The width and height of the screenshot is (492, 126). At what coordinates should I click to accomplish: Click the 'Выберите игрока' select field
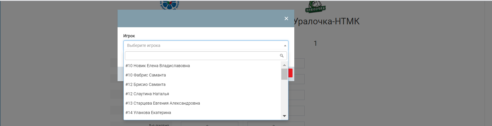[x=203, y=46]
